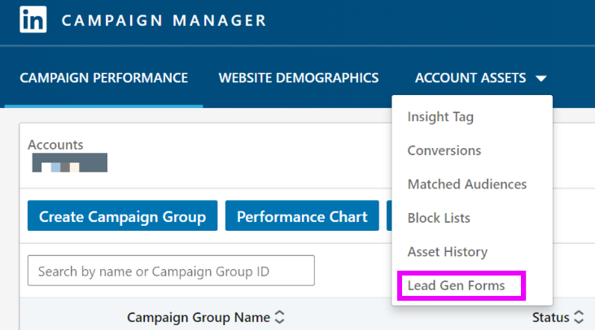Choose the Matched Audiences menu item

[466, 185]
